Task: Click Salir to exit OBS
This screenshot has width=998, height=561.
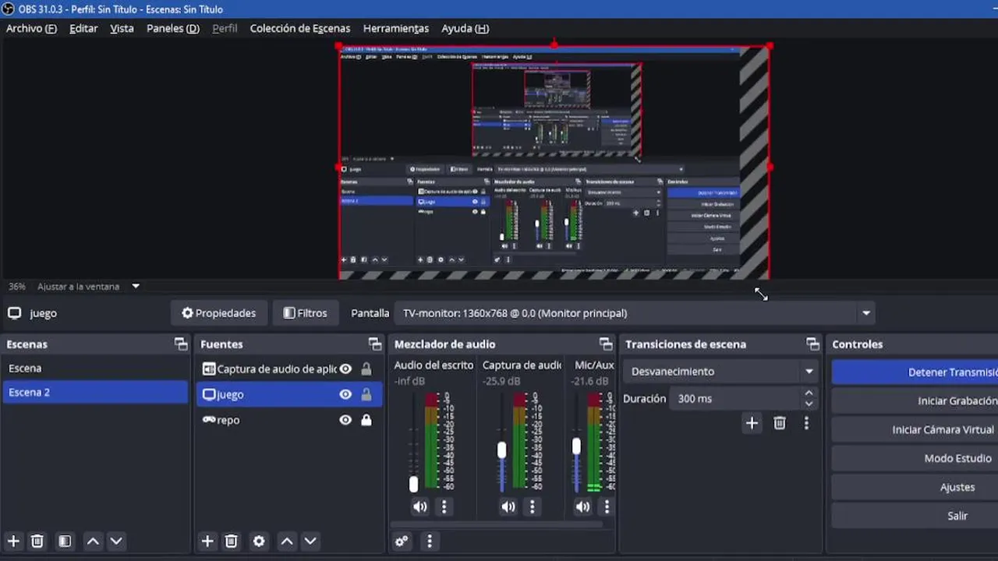Action: coord(915,516)
